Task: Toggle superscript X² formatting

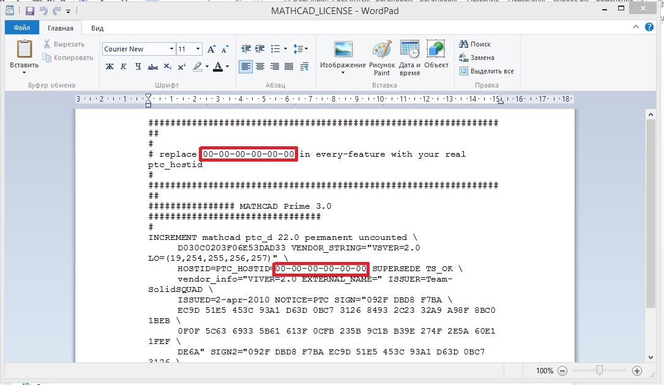Action: tap(182, 67)
